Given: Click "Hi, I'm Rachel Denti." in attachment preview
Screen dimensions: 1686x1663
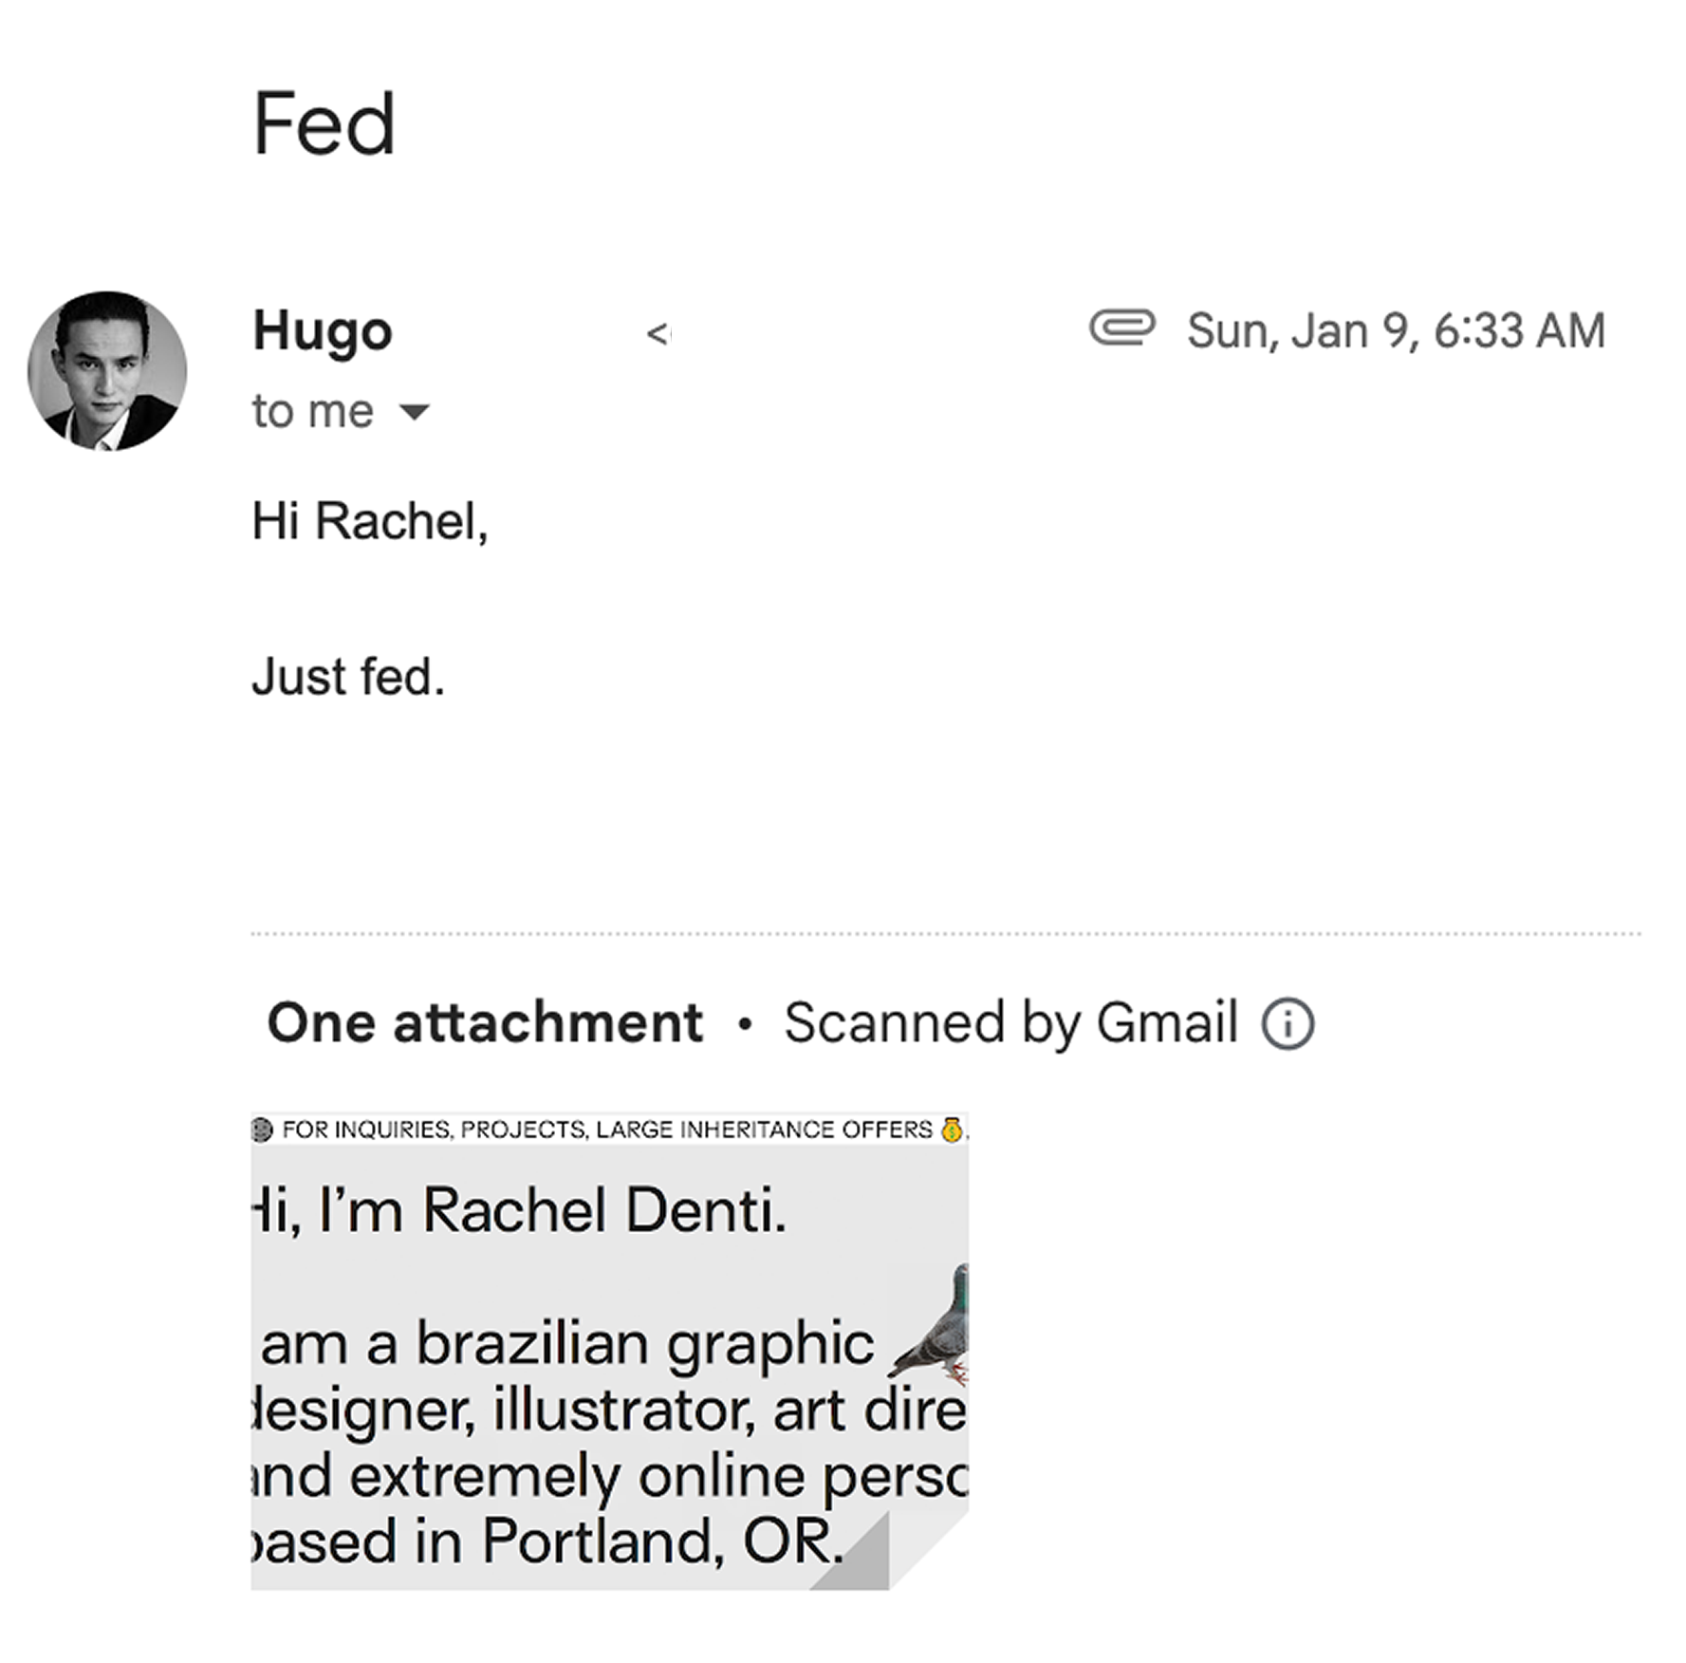Looking at the screenshot, I should (520, 1211).
